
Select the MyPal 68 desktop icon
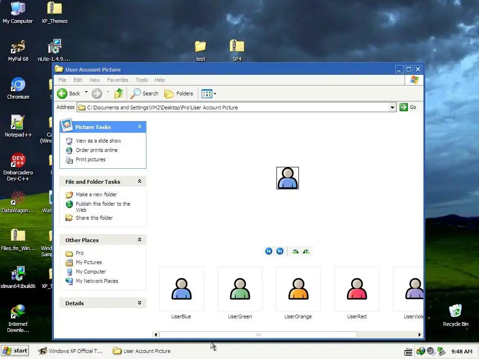point(18,50)
